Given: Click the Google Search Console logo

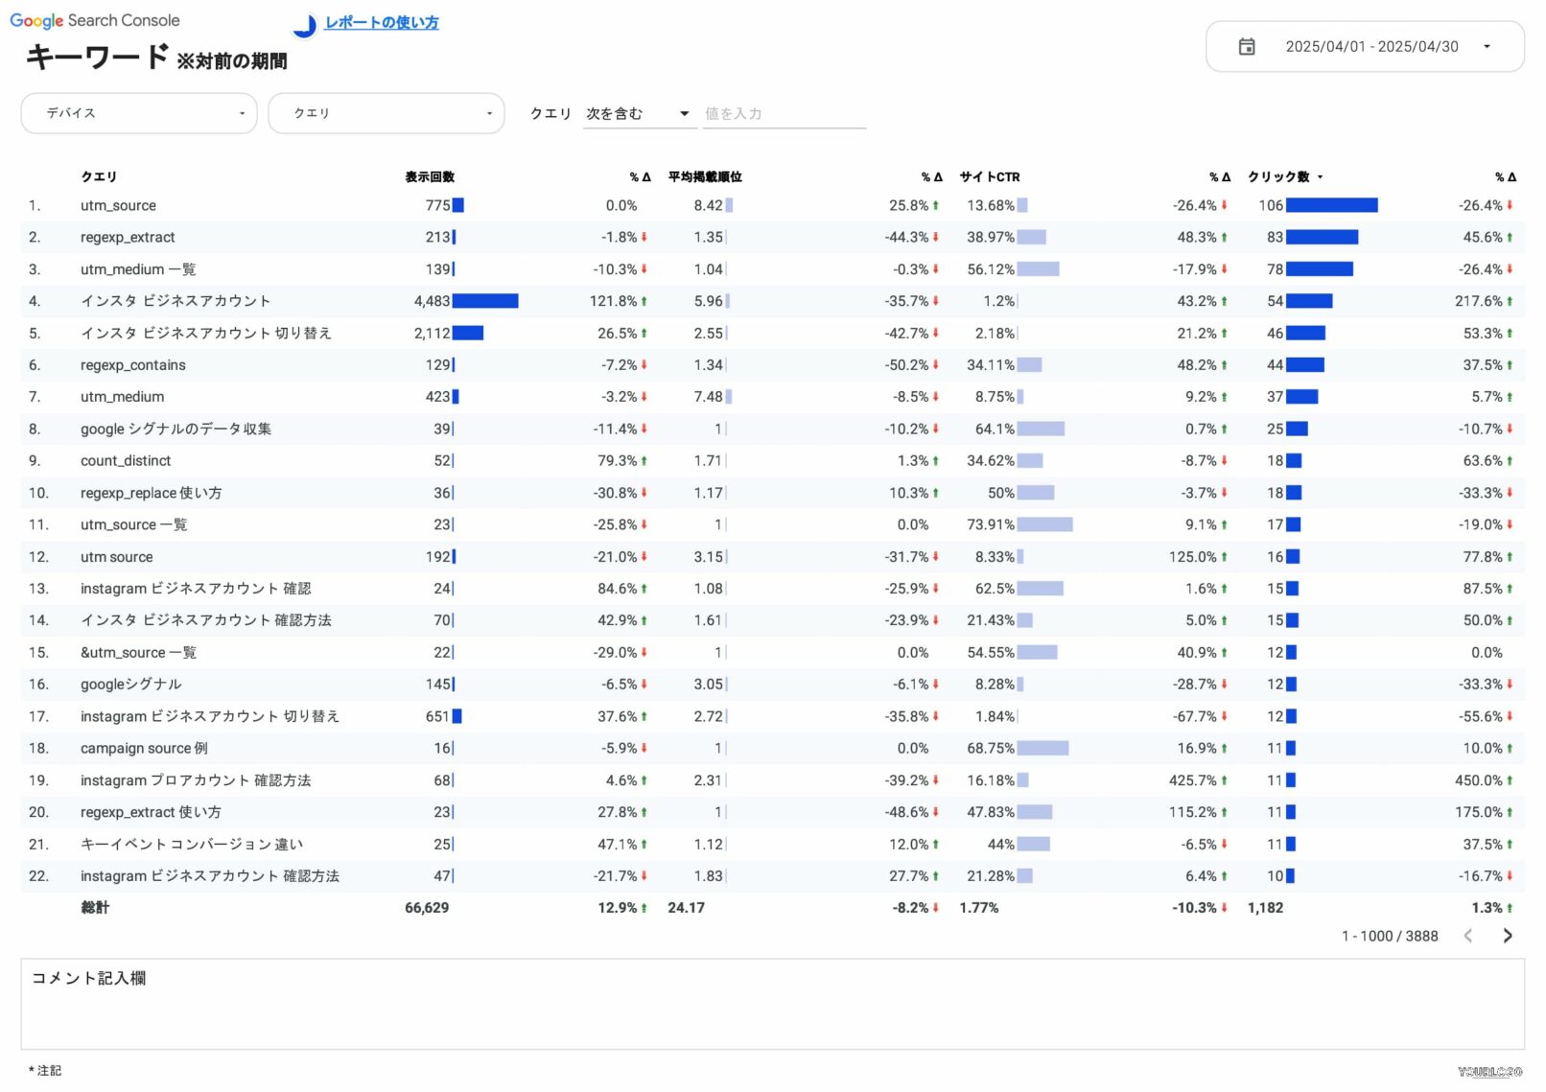Looking at the screenshot, I should pos(94,20).
